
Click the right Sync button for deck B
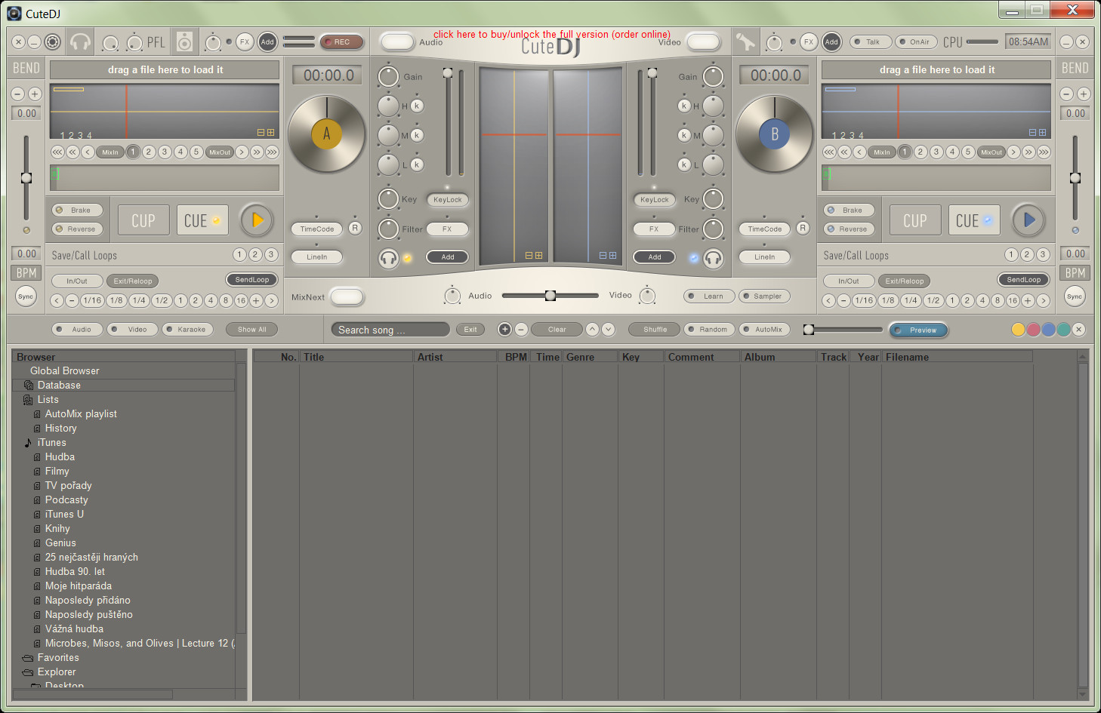click(1075, 297)
